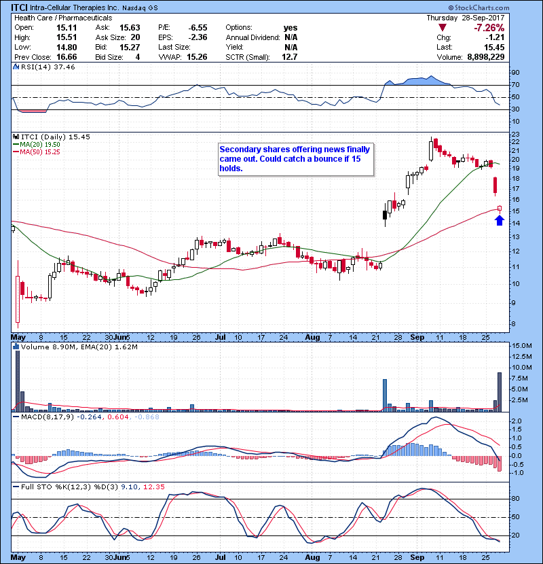Click the tallest recent volume bar on 28-Sep

[x=500, y=392]
